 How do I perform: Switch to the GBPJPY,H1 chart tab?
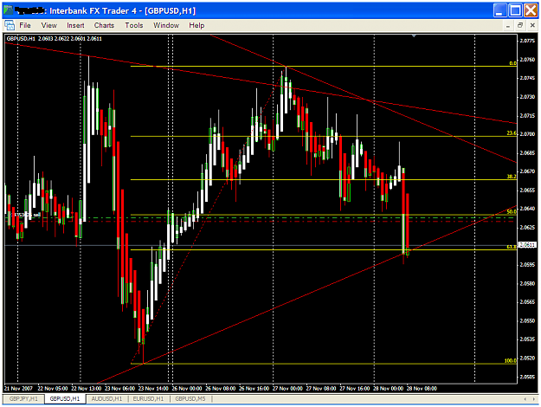coord(23,398)
